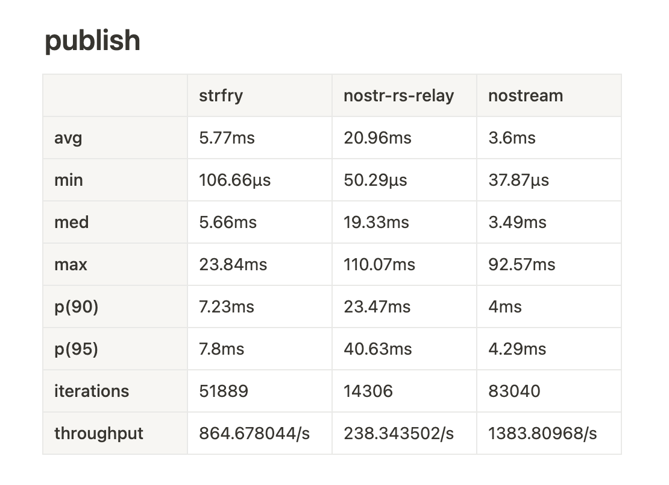Select the nostr-rs-relay max cell 110.07ms
This screenshot has width=669, height=485.
[x=379, y=264]
